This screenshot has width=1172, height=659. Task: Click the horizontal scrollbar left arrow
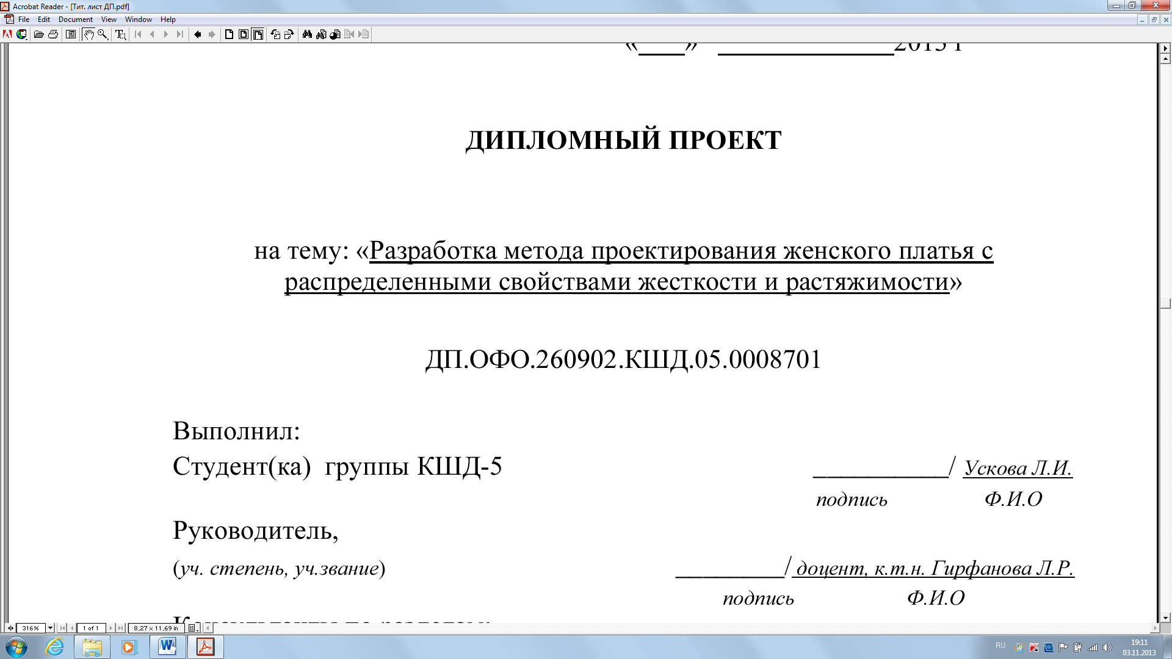208,628
